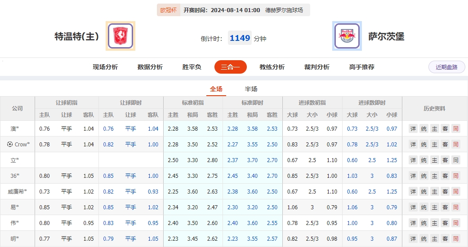The image size is (468, 247).
Task: Open the 胜平负 tab
Action: [x=192, y=67]
